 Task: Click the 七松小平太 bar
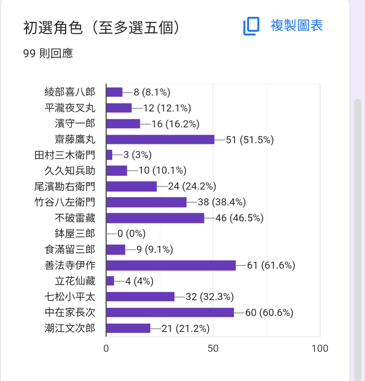pyautogui.click(x=140, y=297)
